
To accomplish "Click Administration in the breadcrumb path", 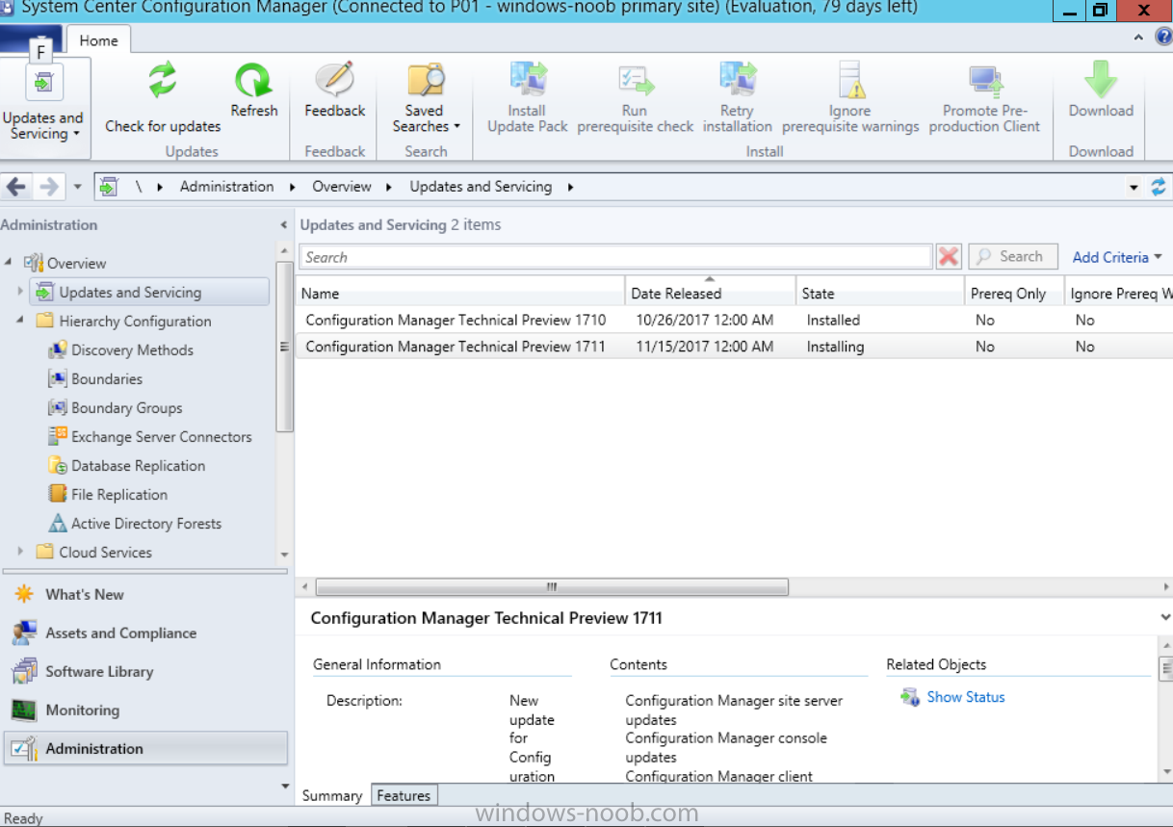I will click(226, 187).
